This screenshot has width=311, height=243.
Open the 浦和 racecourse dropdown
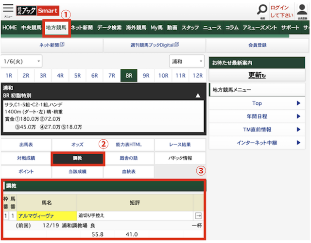tap(187, 61)
